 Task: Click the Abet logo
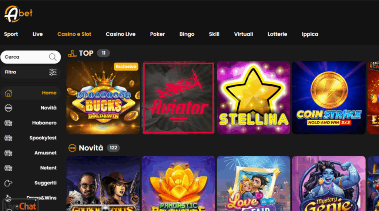click(x=19, y=14)
